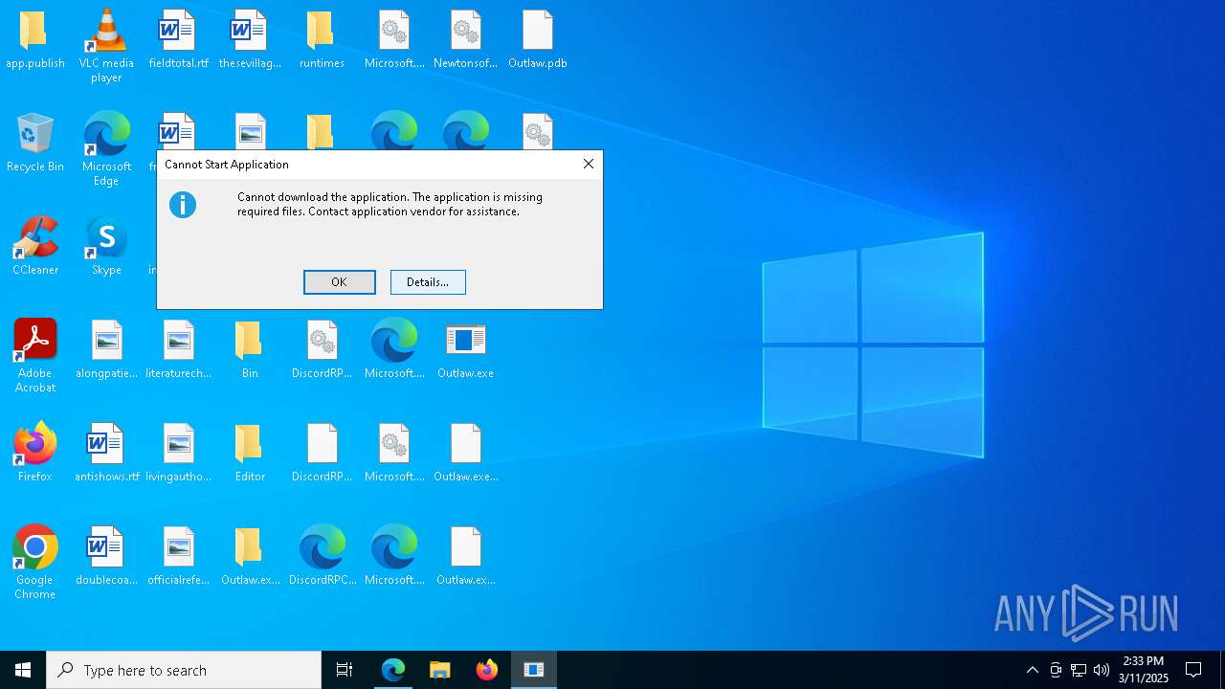Open the volume control tray icon

(1102, 670)
